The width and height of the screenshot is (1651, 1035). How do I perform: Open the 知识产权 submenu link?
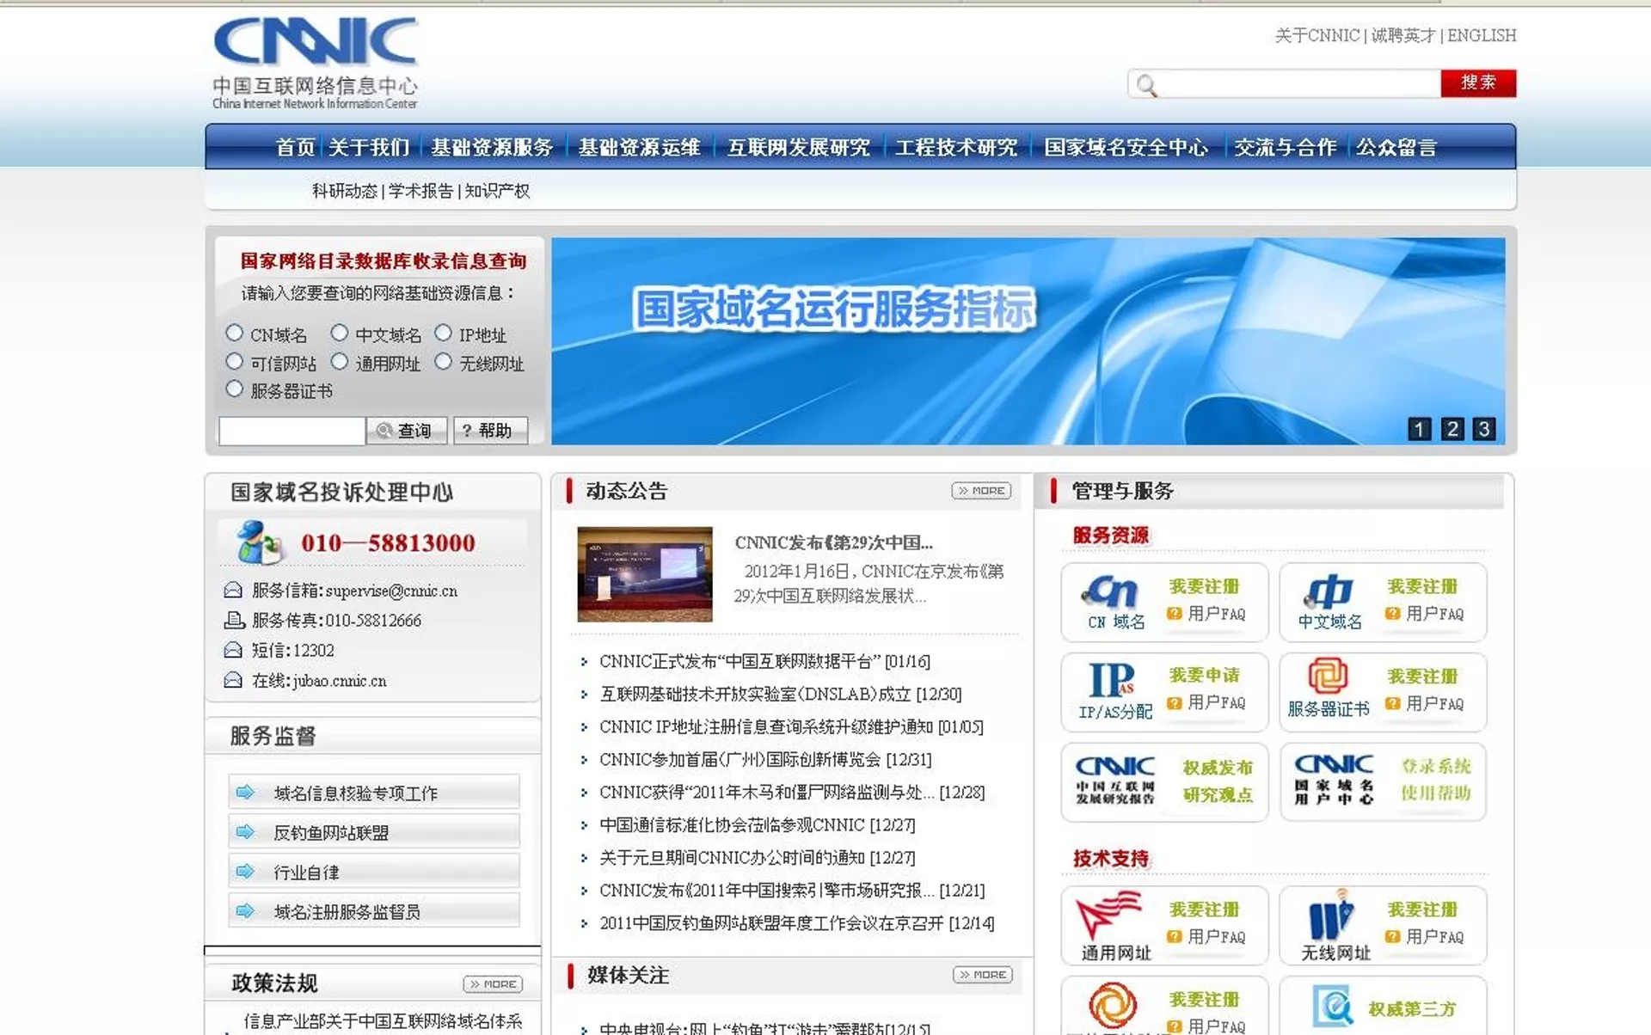tap(497, 191)
